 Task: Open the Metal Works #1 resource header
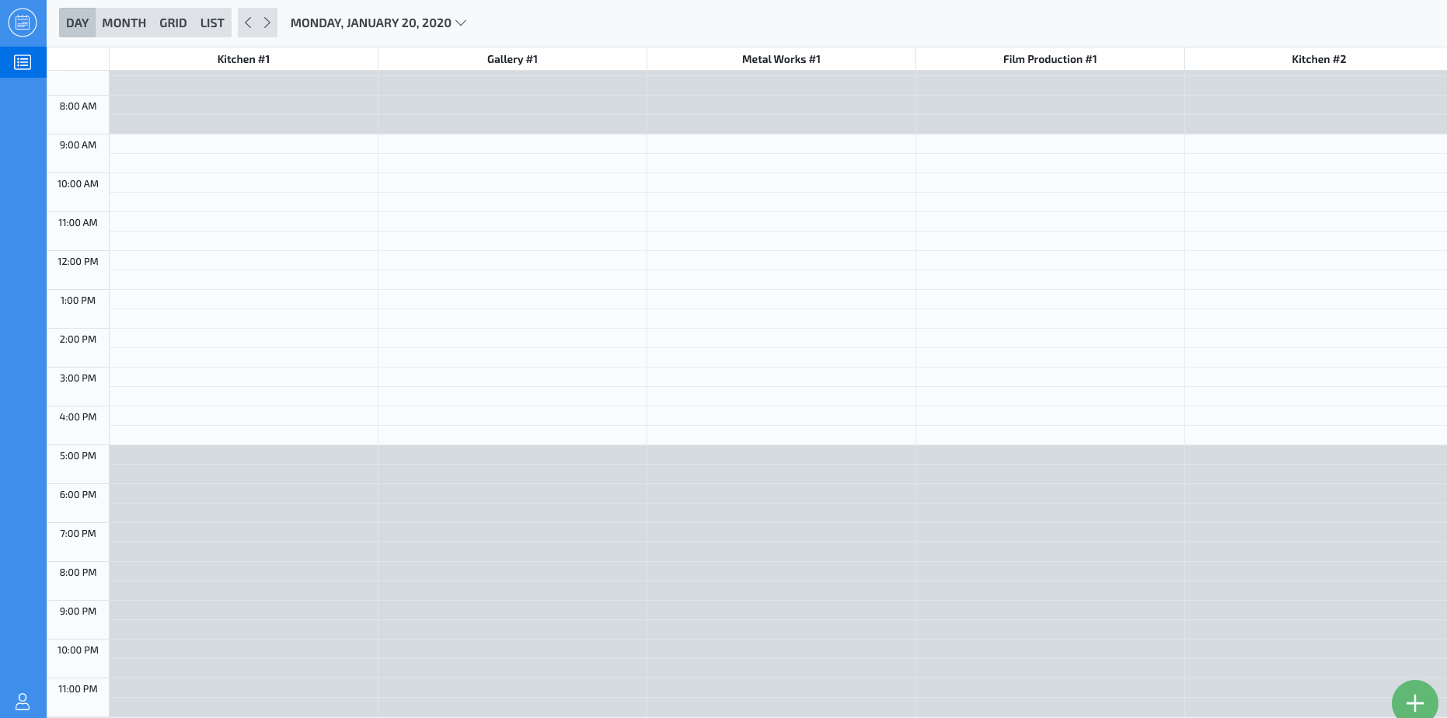point(782,58)
